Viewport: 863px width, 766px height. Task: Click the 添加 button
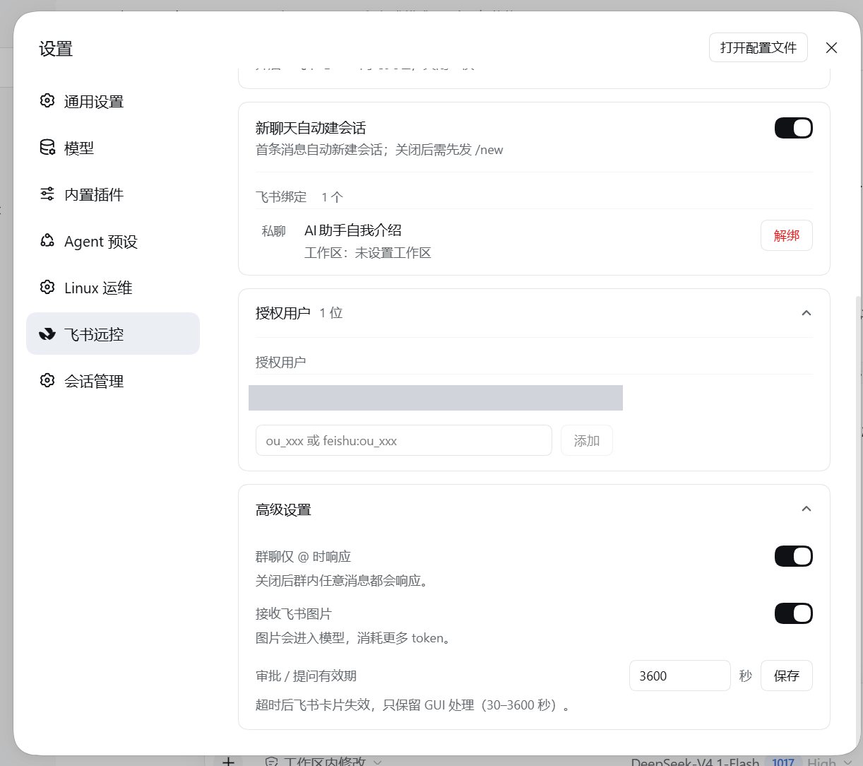click(x=587, y=440)
